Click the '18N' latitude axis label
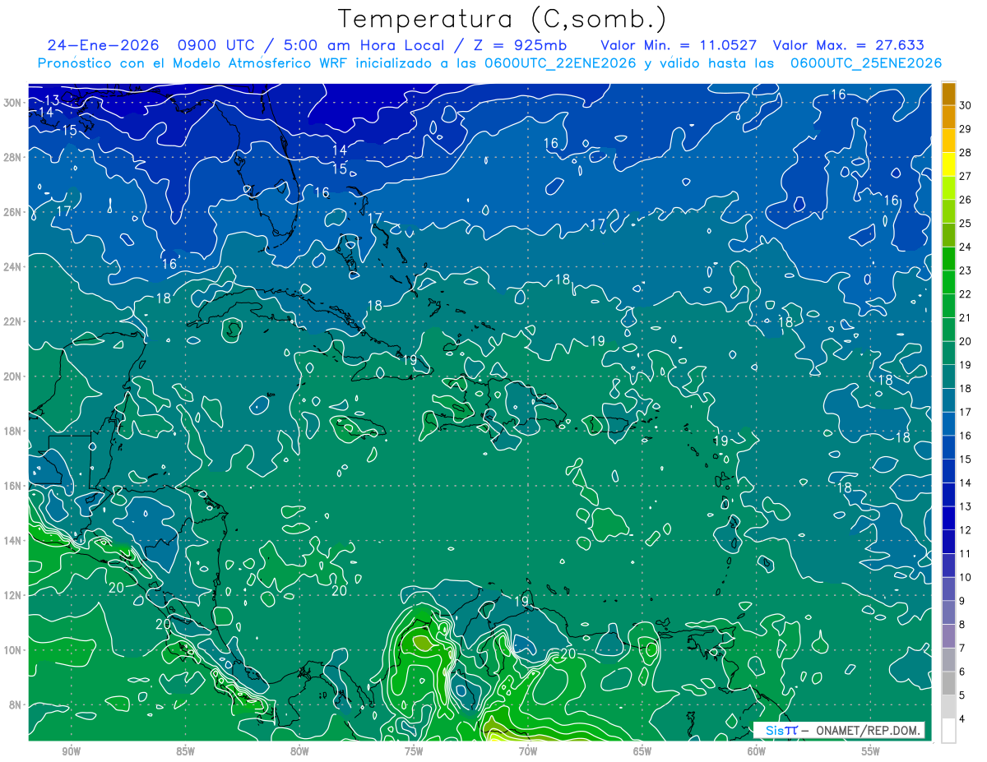The image size is (987, 762). [12, 431]
